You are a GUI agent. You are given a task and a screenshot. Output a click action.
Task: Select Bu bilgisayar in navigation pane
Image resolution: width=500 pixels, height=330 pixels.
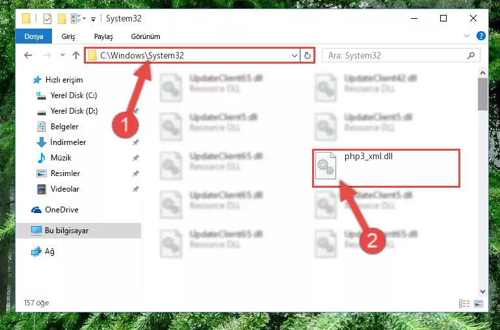pos(67,231)
